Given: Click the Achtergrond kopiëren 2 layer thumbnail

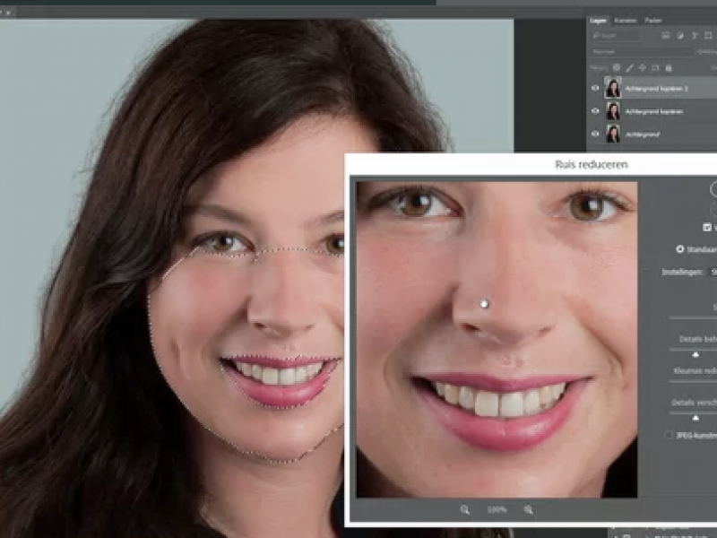Looking at the screenshot, I should [x=613, y=88].
